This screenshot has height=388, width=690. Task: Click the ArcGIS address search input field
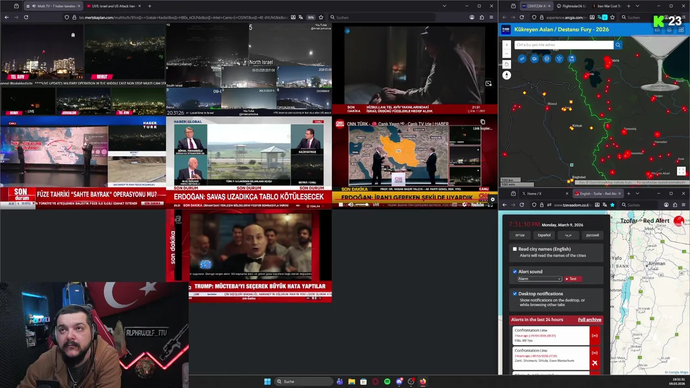point(564,45)
